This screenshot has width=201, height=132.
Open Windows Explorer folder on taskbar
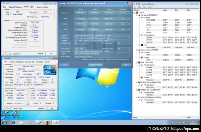[21, 123]
